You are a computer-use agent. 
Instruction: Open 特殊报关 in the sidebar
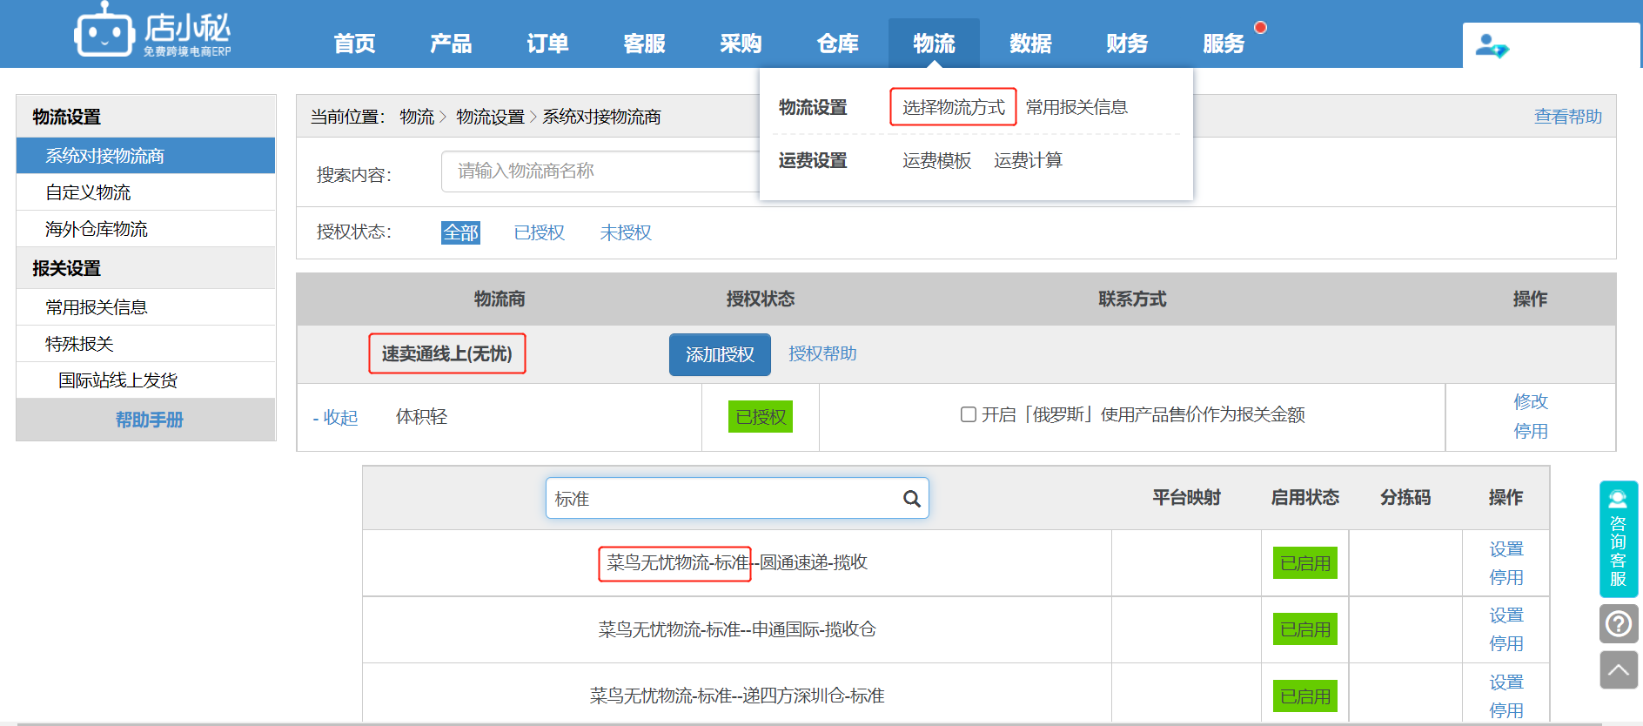(x=146, y=344)
